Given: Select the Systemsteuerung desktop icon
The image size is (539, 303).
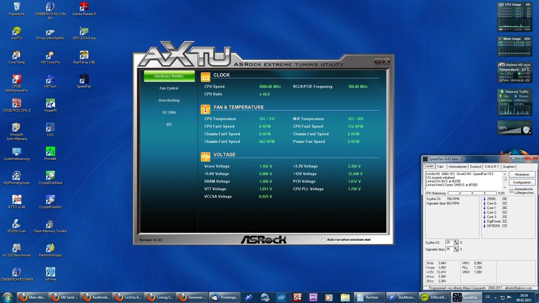Looking at the screenshot, I should [17, 154].
